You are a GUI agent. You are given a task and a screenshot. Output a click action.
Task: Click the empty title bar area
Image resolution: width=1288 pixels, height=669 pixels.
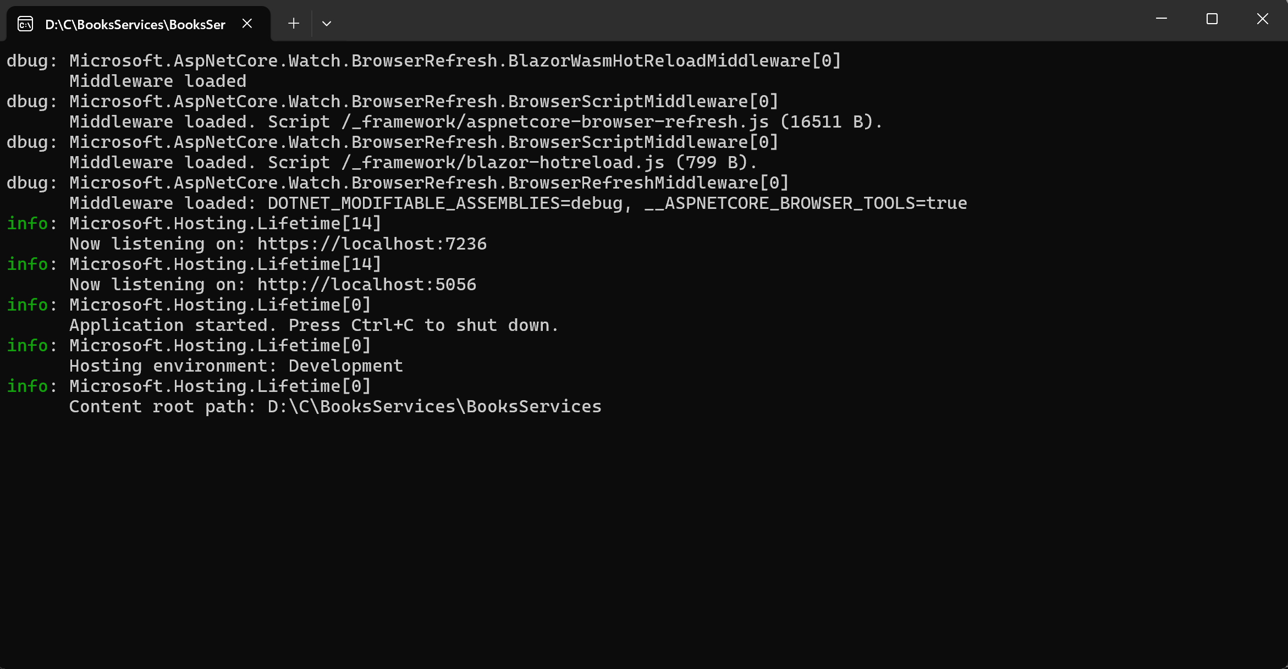click(715, 20)
